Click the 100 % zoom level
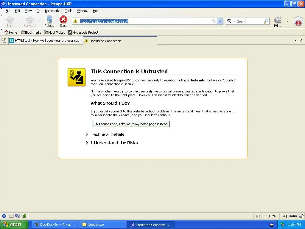This screenshot has height=229, width=305. 271,216
